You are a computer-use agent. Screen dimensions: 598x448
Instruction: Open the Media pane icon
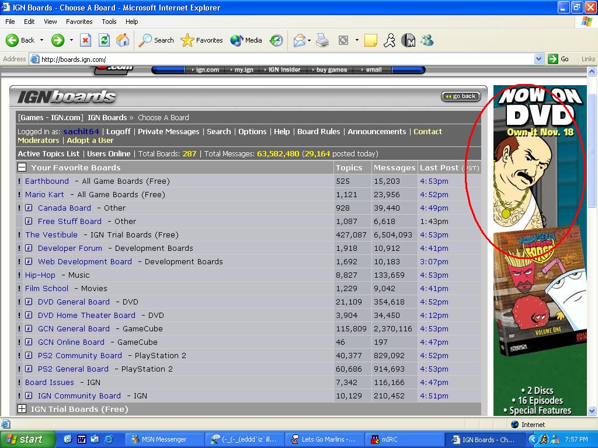pos(246,40)
